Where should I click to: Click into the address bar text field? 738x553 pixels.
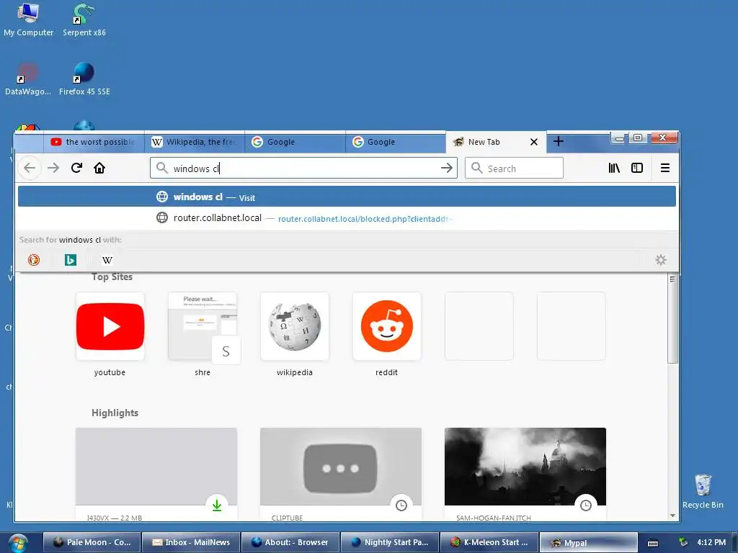point(303,168)
